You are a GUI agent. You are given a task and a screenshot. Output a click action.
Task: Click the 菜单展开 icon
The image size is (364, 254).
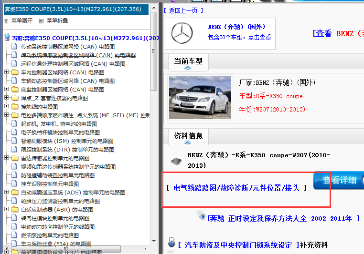point(6,21)
